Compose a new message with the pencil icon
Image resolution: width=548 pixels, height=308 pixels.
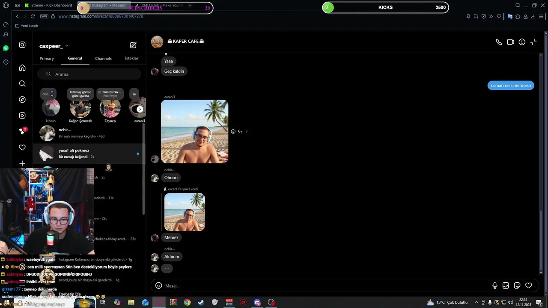coord(133,45)
